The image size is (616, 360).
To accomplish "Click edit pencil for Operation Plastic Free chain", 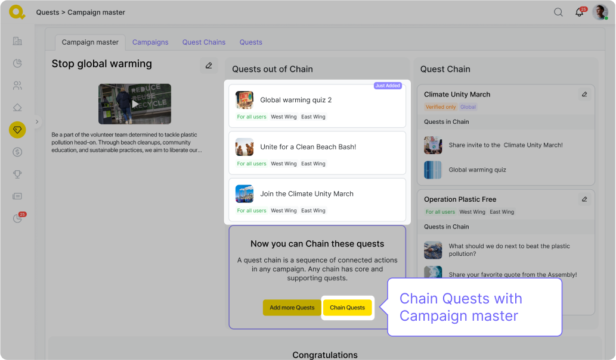I will coord(584,199).
